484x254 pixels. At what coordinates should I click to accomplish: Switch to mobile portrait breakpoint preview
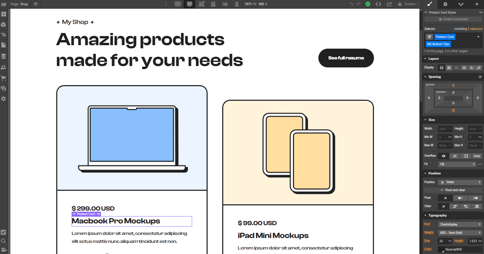[x=236, y=4]
